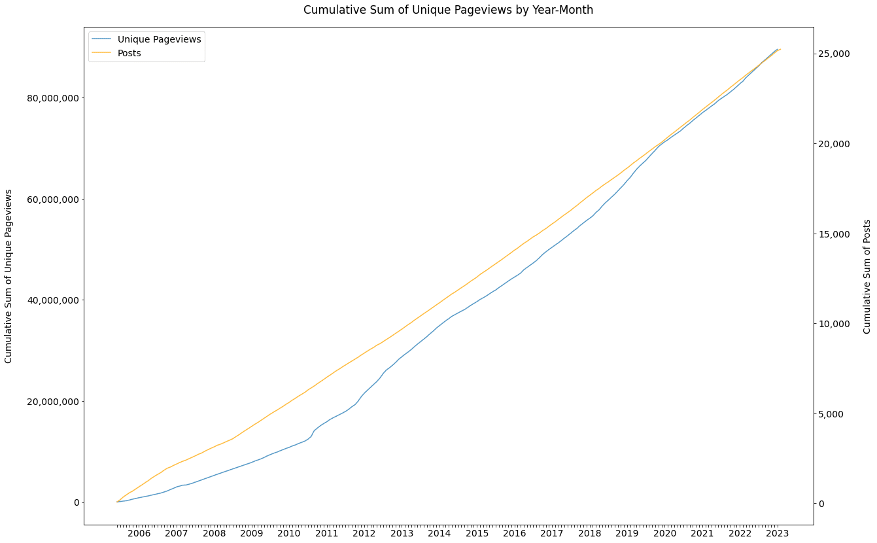Click the 2014 x-axis label
877x543 pixels.
pyautogui.click(x=439, y=534)
